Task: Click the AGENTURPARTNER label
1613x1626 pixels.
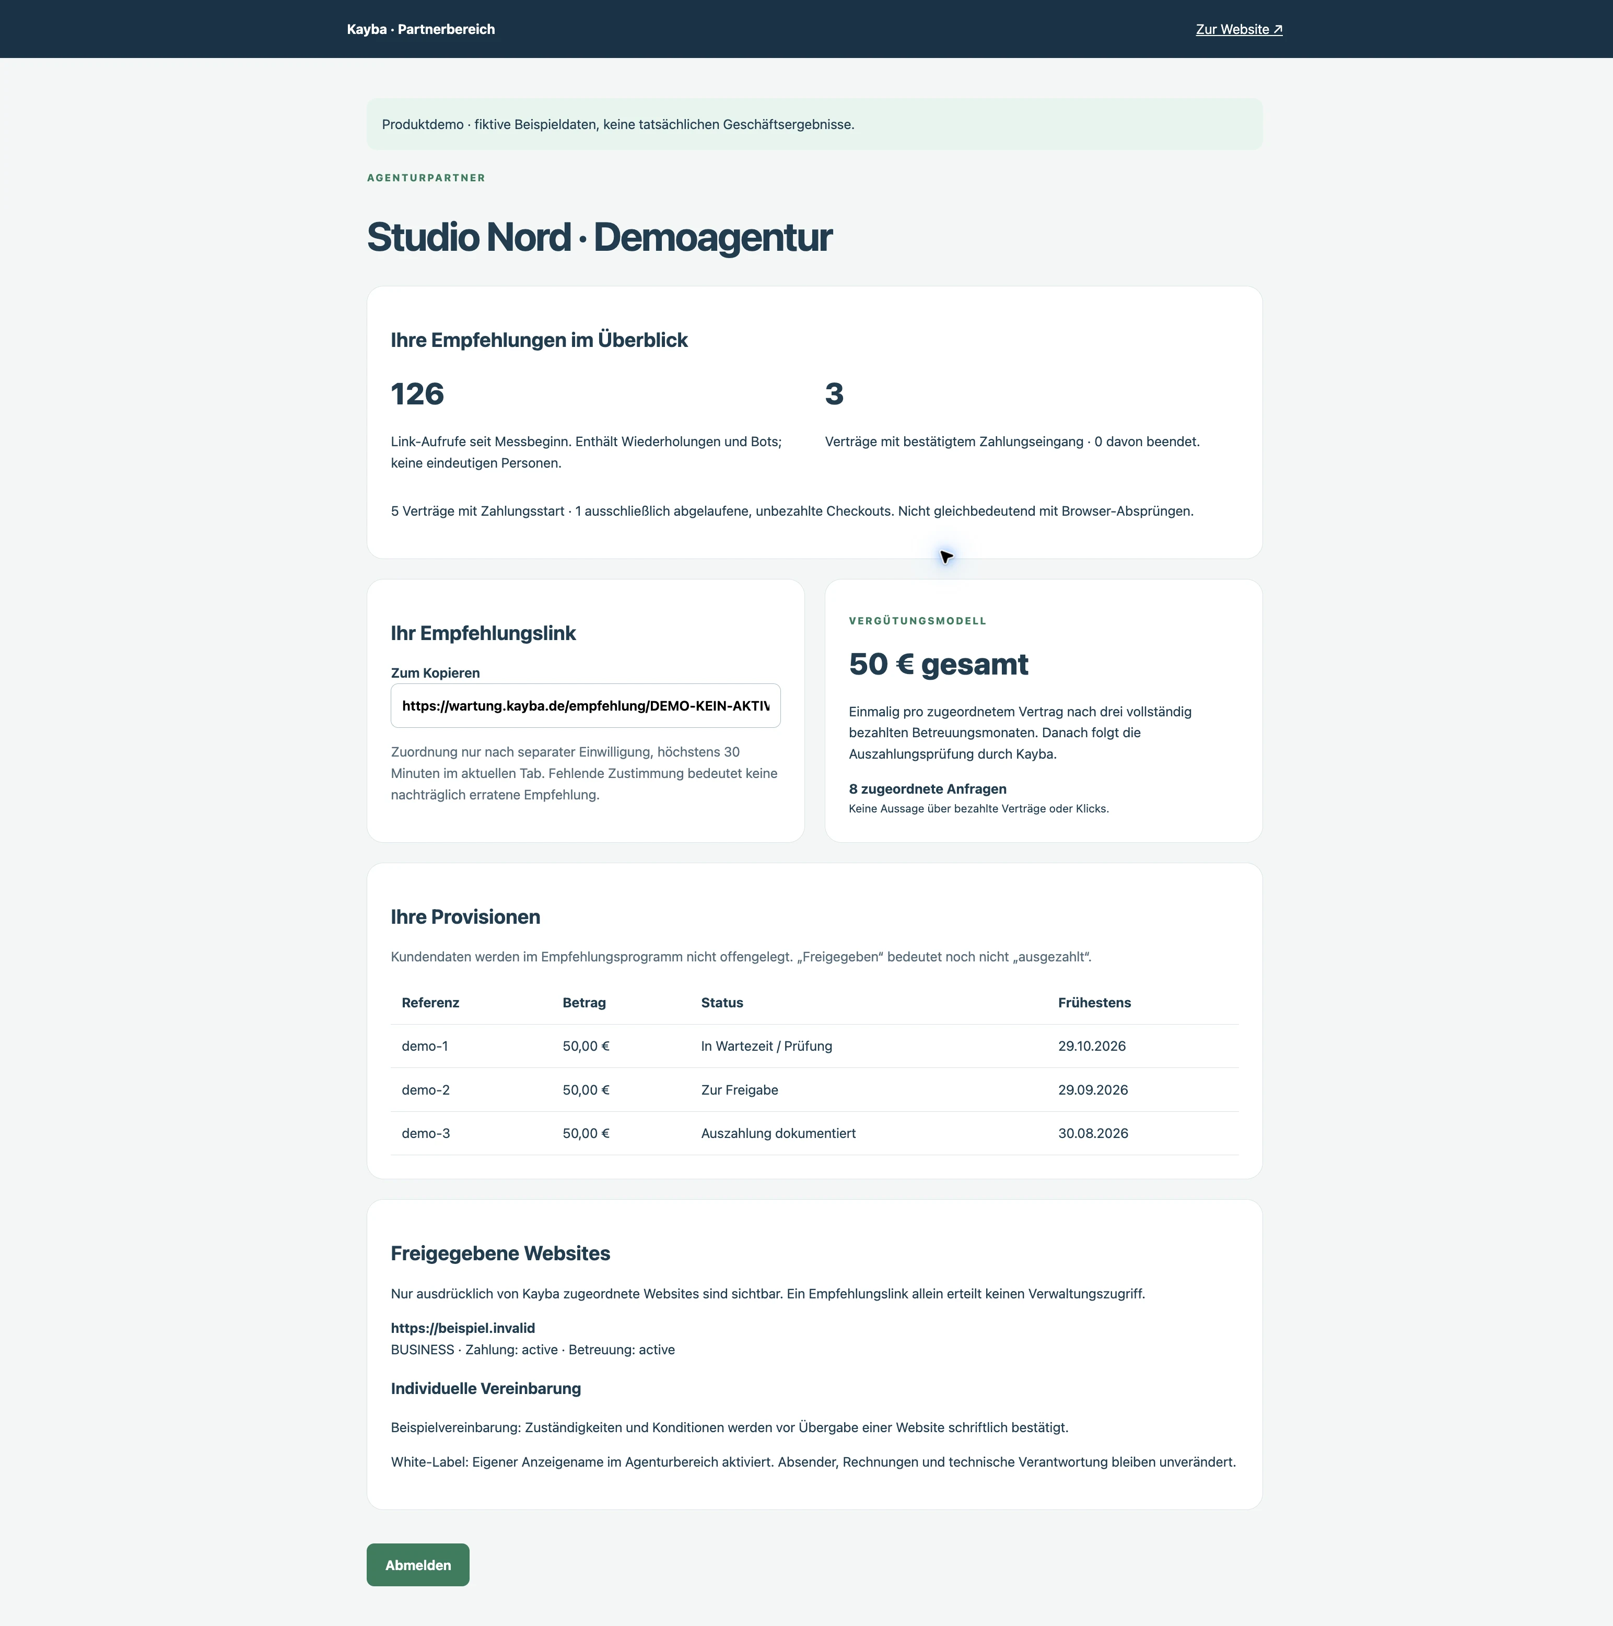Action: pyautogui.click(x=426, y=178)
